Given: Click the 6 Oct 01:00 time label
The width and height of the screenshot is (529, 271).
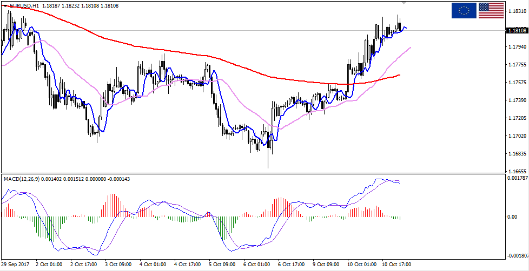Looking at the screenshot, I should coord(256,265).
